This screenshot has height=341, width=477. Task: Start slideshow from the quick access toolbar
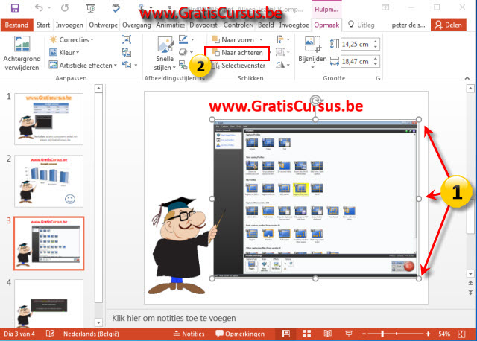(91, 8)
